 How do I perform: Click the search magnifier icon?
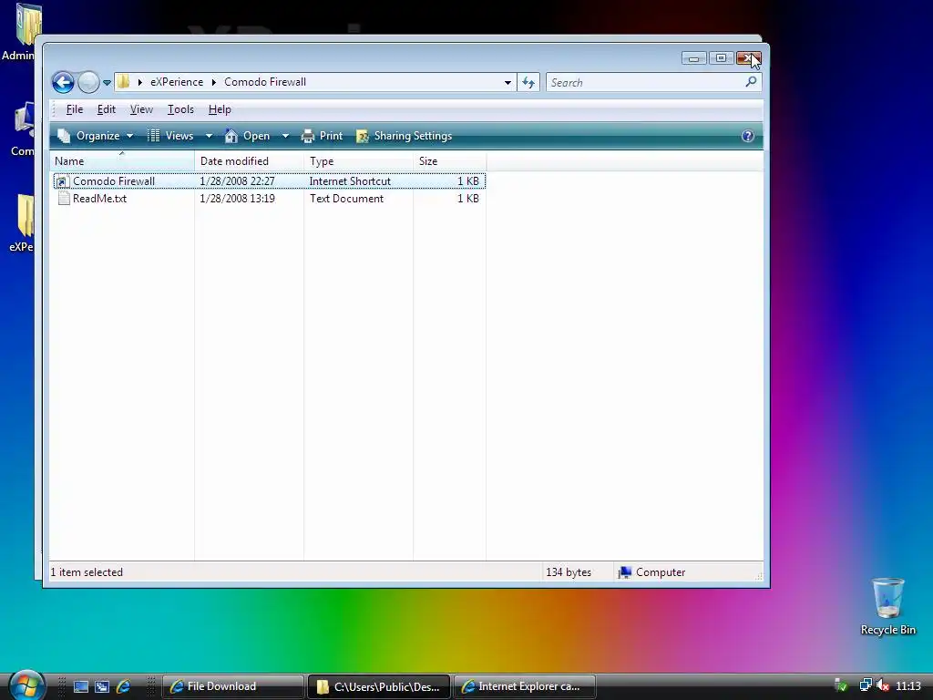pyautogui.click(x=751, y=81)
